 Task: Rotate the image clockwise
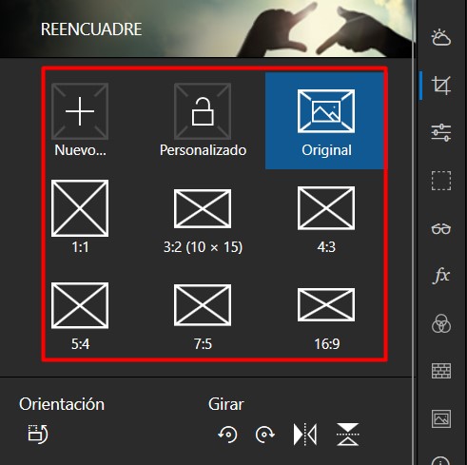(264, 435)
